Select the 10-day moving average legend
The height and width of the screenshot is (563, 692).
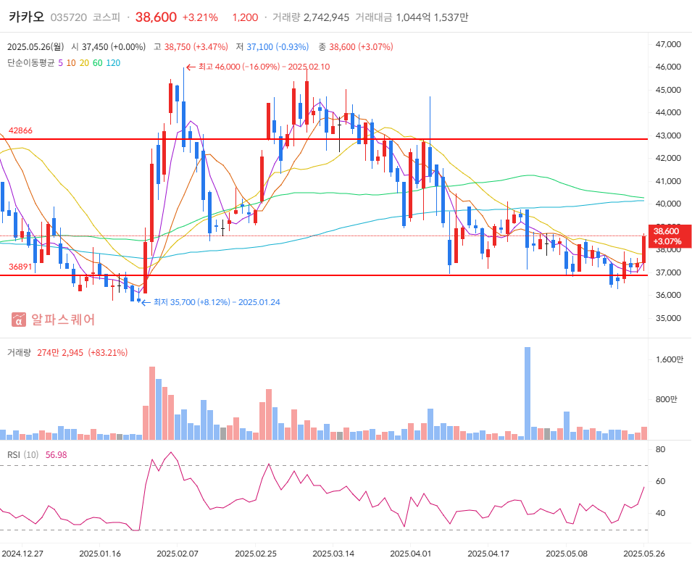[71, 62]
